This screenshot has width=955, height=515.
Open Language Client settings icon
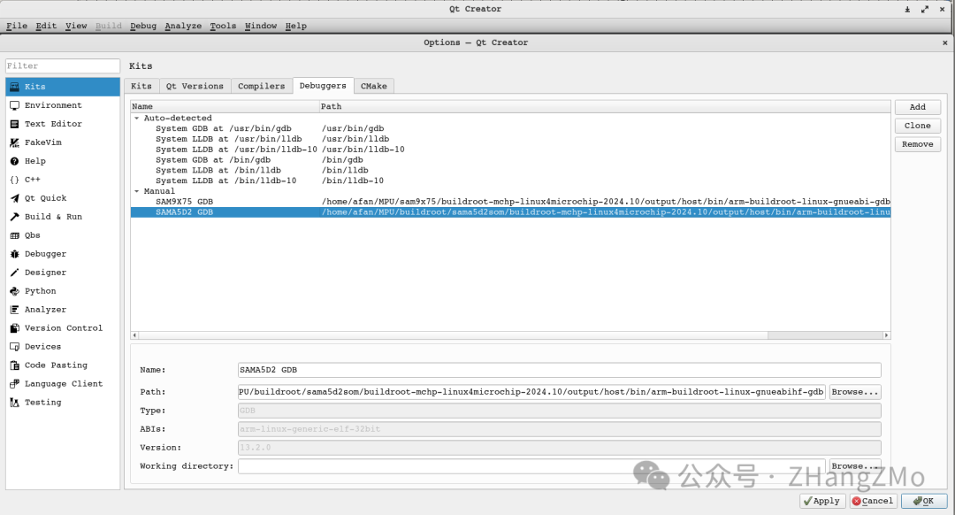[x=15, y=384]
